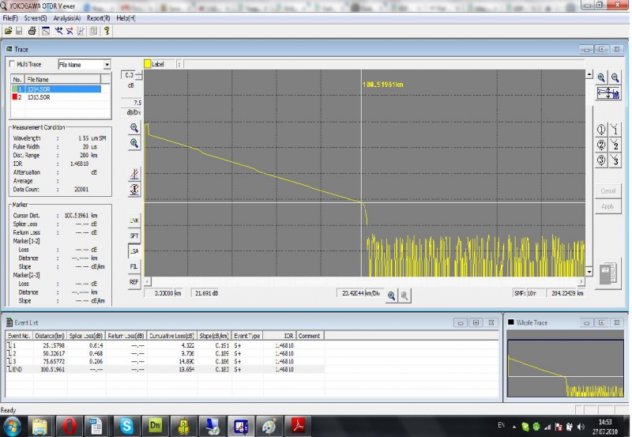Toggle the REF mode button
The height and width of the screenshot is (437, 632).
[134, 282]
